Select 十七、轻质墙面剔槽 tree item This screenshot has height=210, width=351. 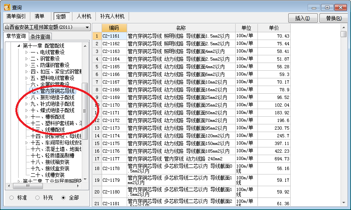(x=53, y=155)
